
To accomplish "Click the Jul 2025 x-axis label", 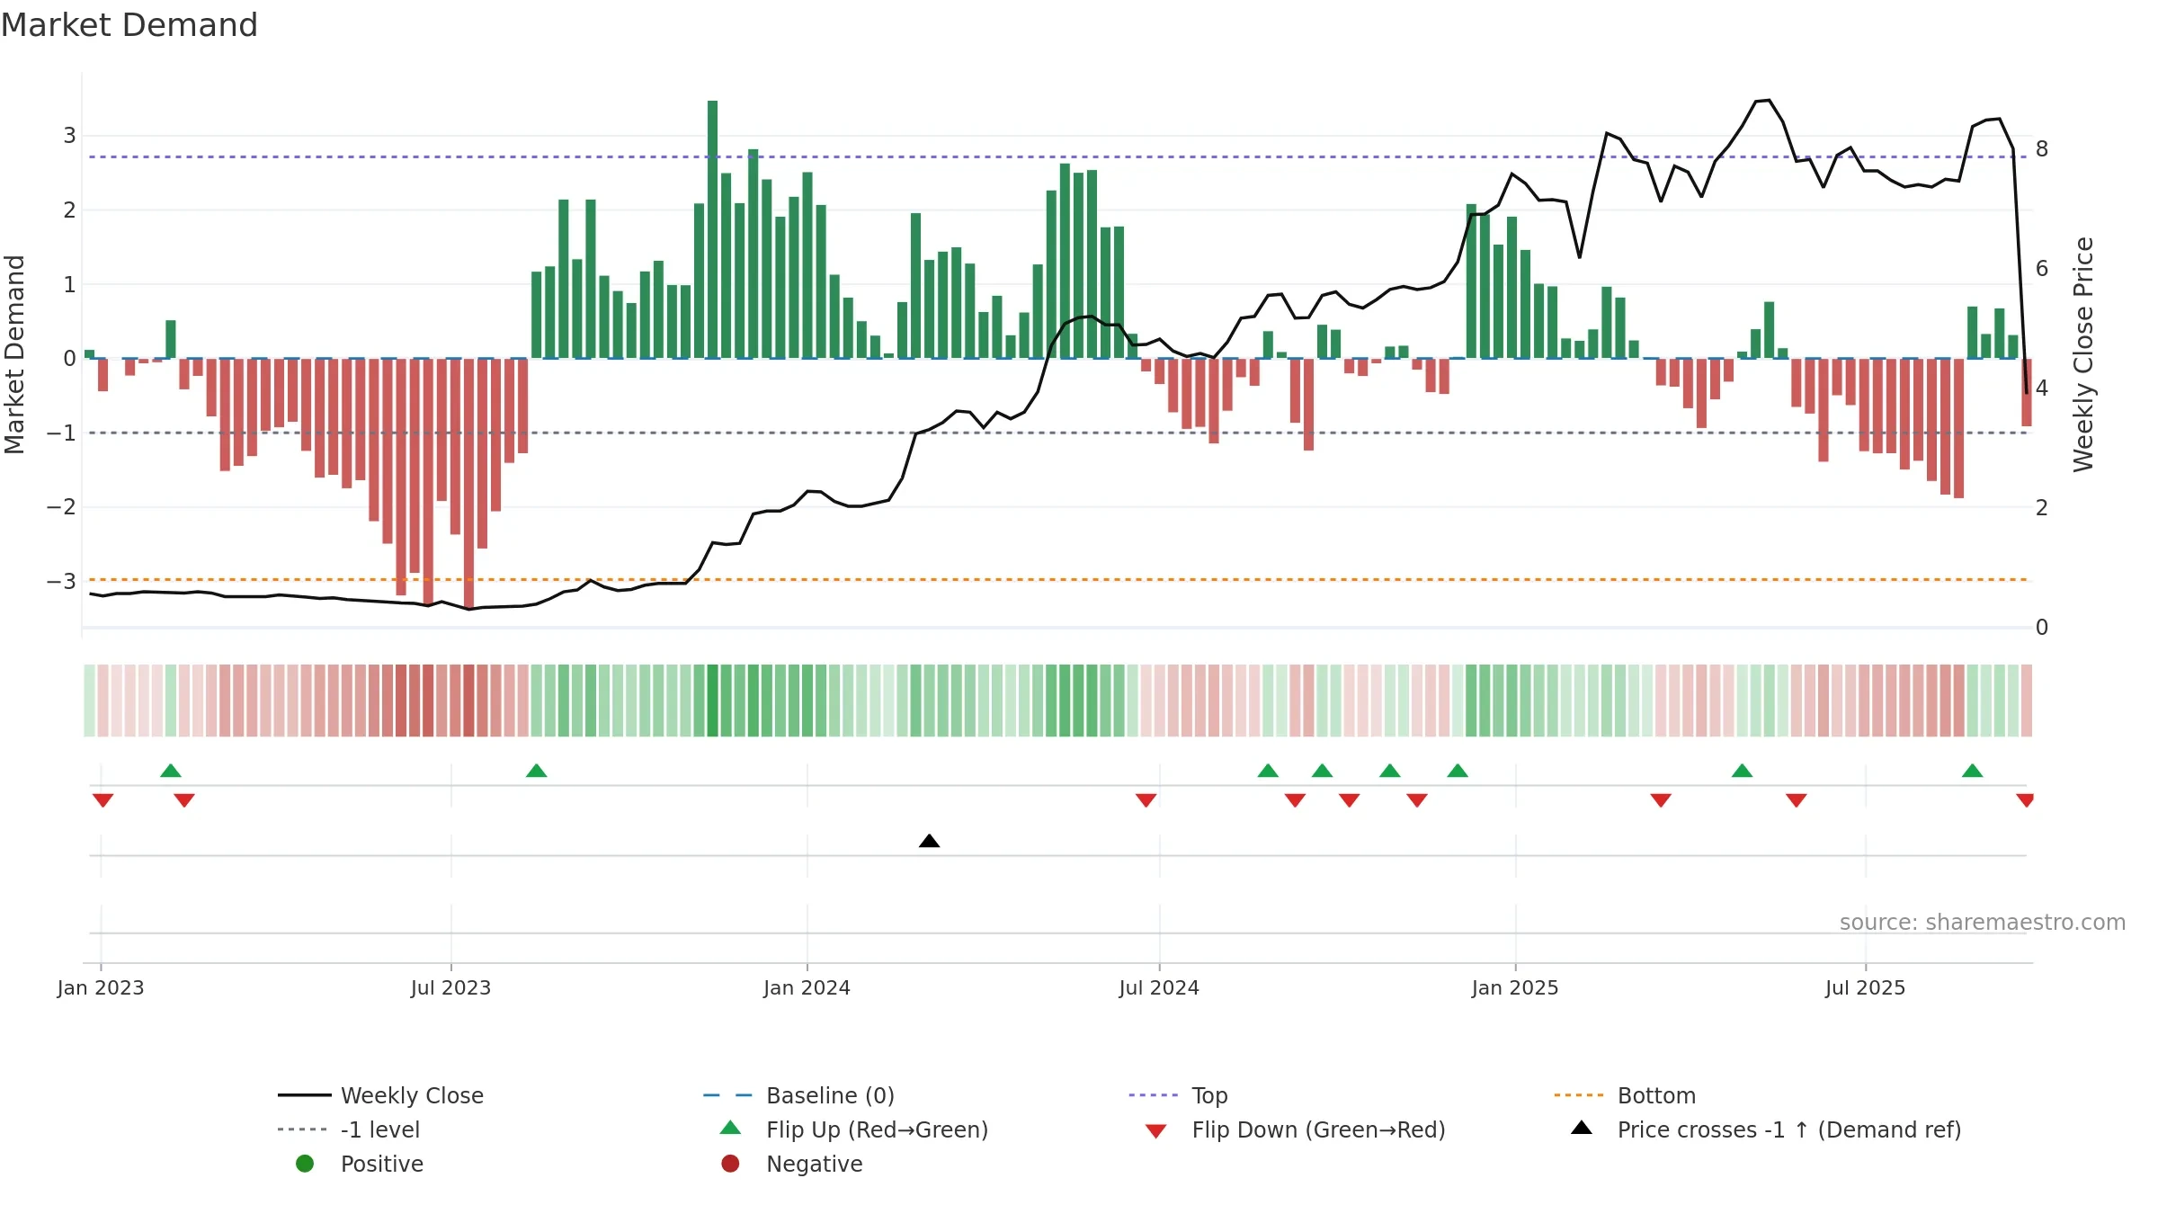I will tap(1865, 987).
